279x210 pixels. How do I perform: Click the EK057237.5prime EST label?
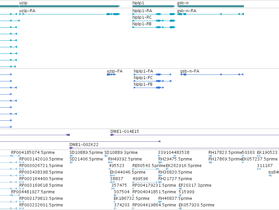coord(260,159)
